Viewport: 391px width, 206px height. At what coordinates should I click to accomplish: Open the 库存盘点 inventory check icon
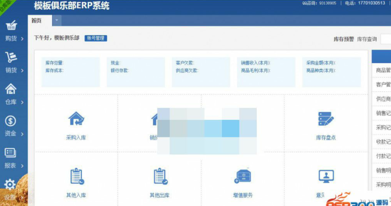click(326, 119)
